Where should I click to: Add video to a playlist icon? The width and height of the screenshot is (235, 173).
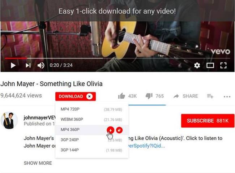click(x=210, y=96)
